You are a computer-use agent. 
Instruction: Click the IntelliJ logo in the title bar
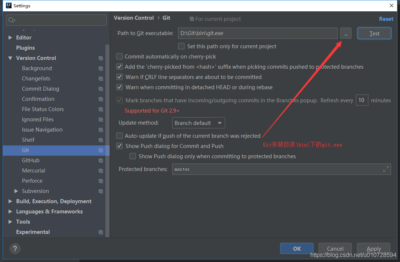pyautogui.click(x=9, y=5)
